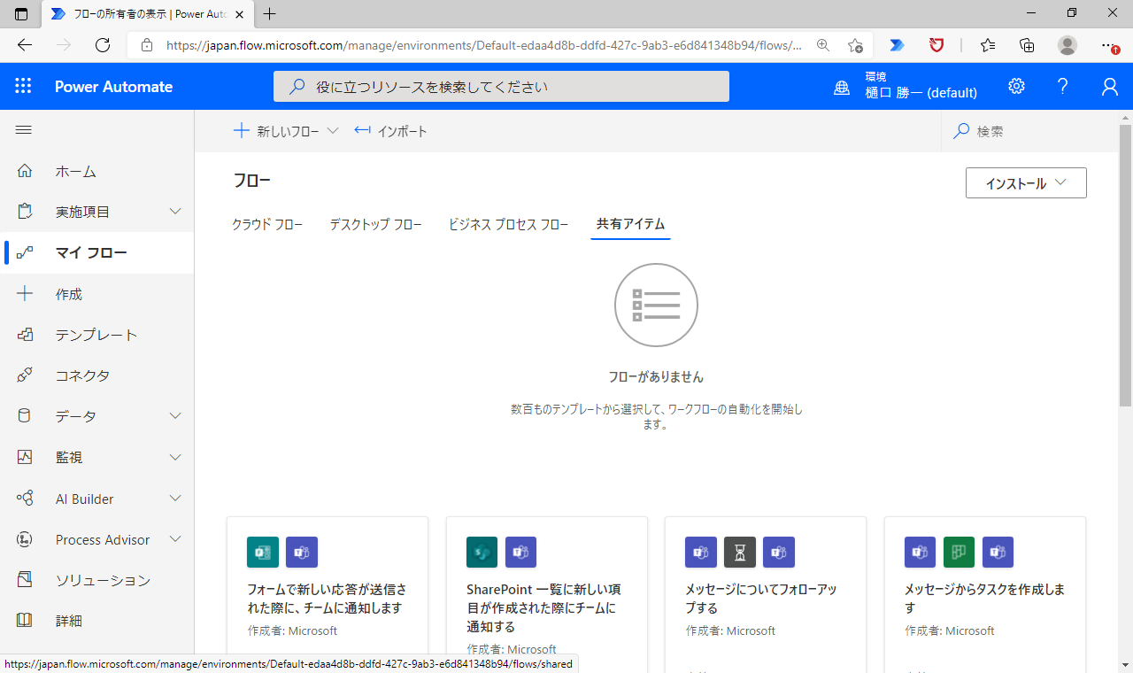
Task: Click the Home house icon in sidebar
Action: point(25,171)
